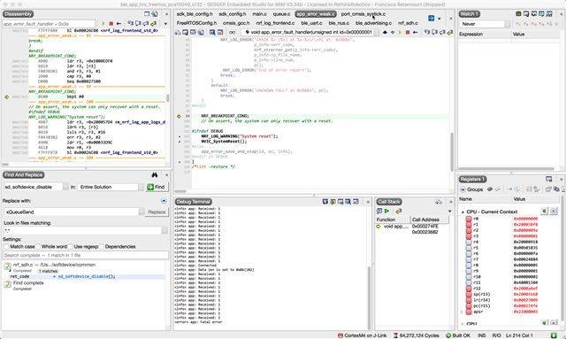Click the window layout icon in Disassembly header
Image resolution: width=566 pixels, height=339 pixels.
click(x=147, y=14)
